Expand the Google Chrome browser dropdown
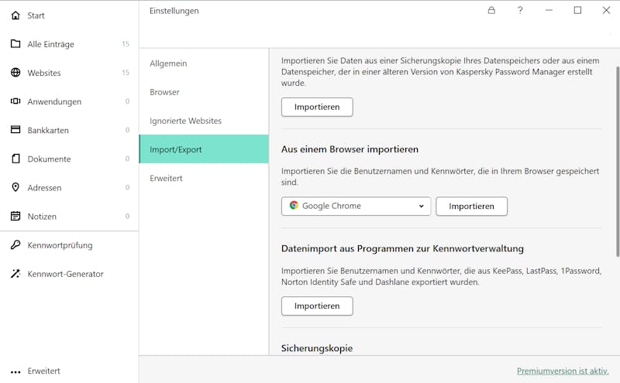 356,206
